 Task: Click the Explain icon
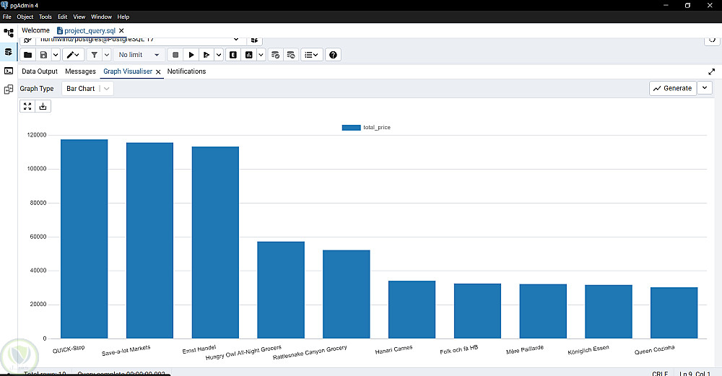pyautogui.click(x=233, y=55)
